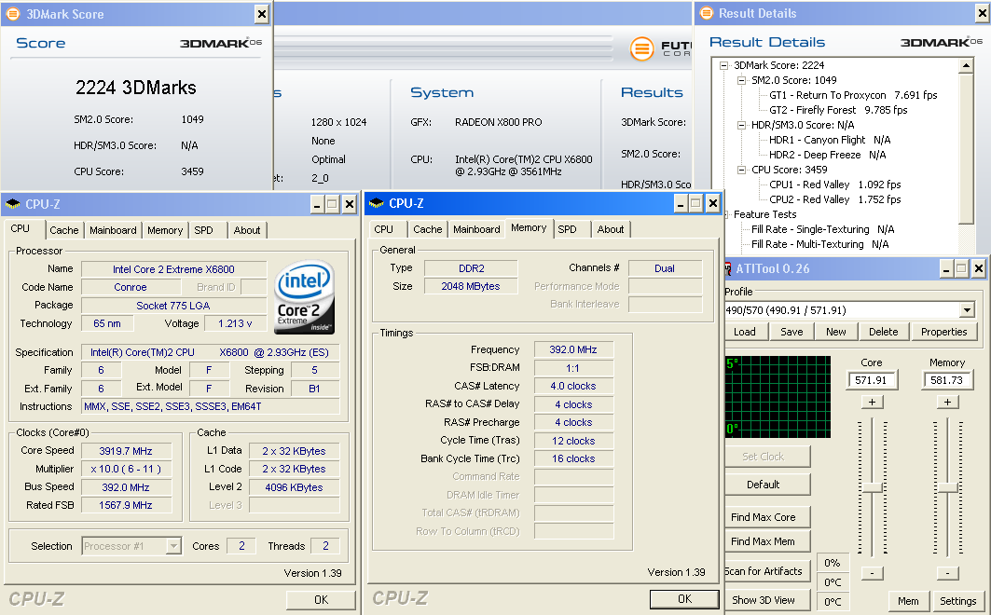The width and height of the screenshot is (991, 615).
Task: Select CPU1 - Red Valley result row
Action: (835, 184)
